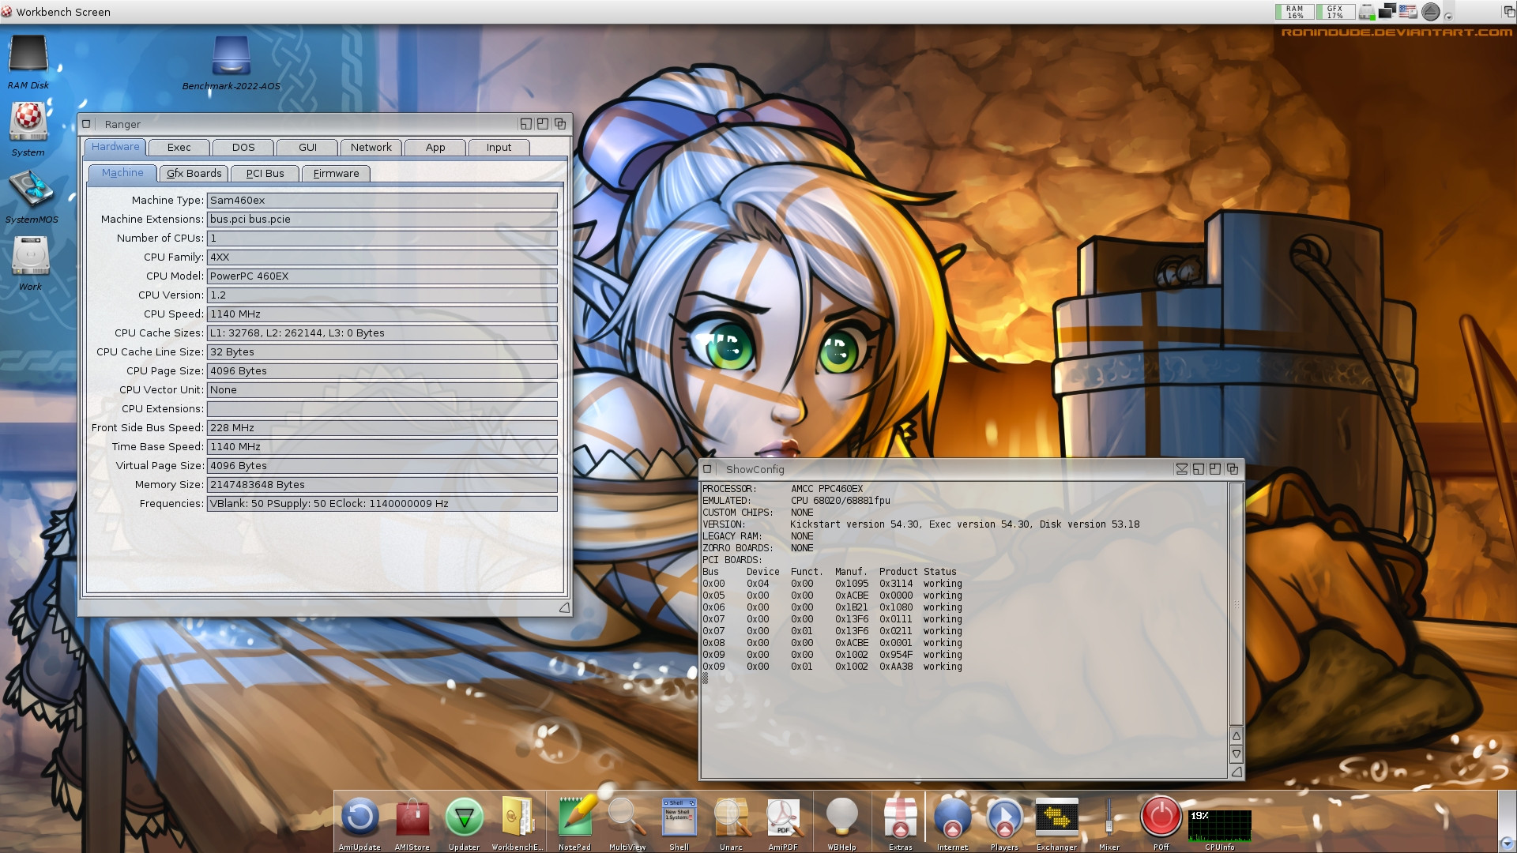This screenshot has height=853, width=1517.
Task: Open a Shell from the dock
Action: pyautogui.click(x=679, y=817)
